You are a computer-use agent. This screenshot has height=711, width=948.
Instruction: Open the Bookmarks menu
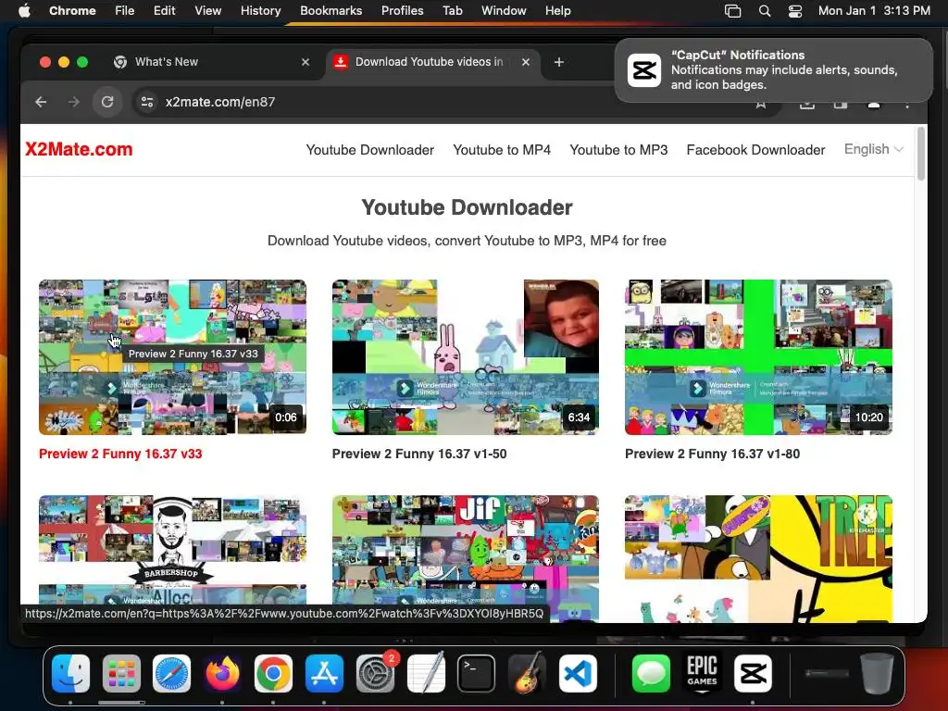pos(331,10)
